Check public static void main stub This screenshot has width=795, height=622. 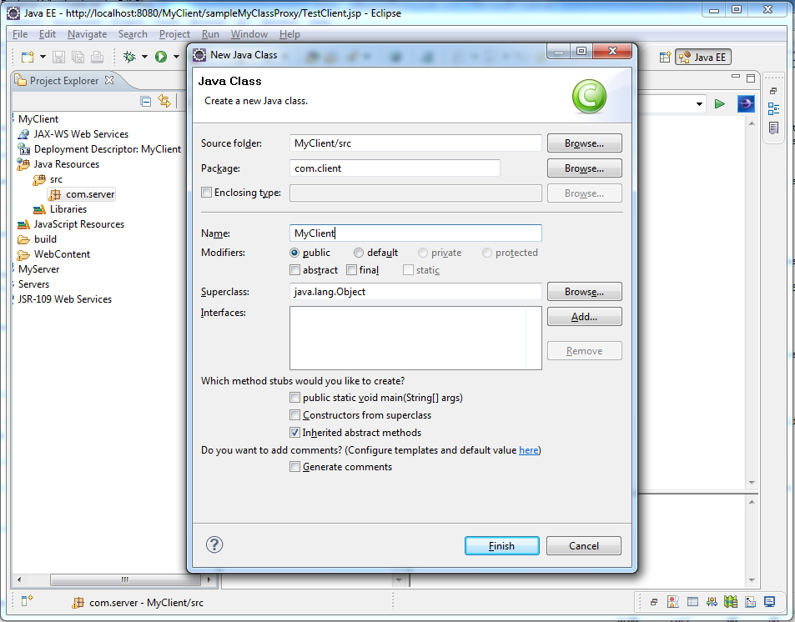tap(294, 398)
